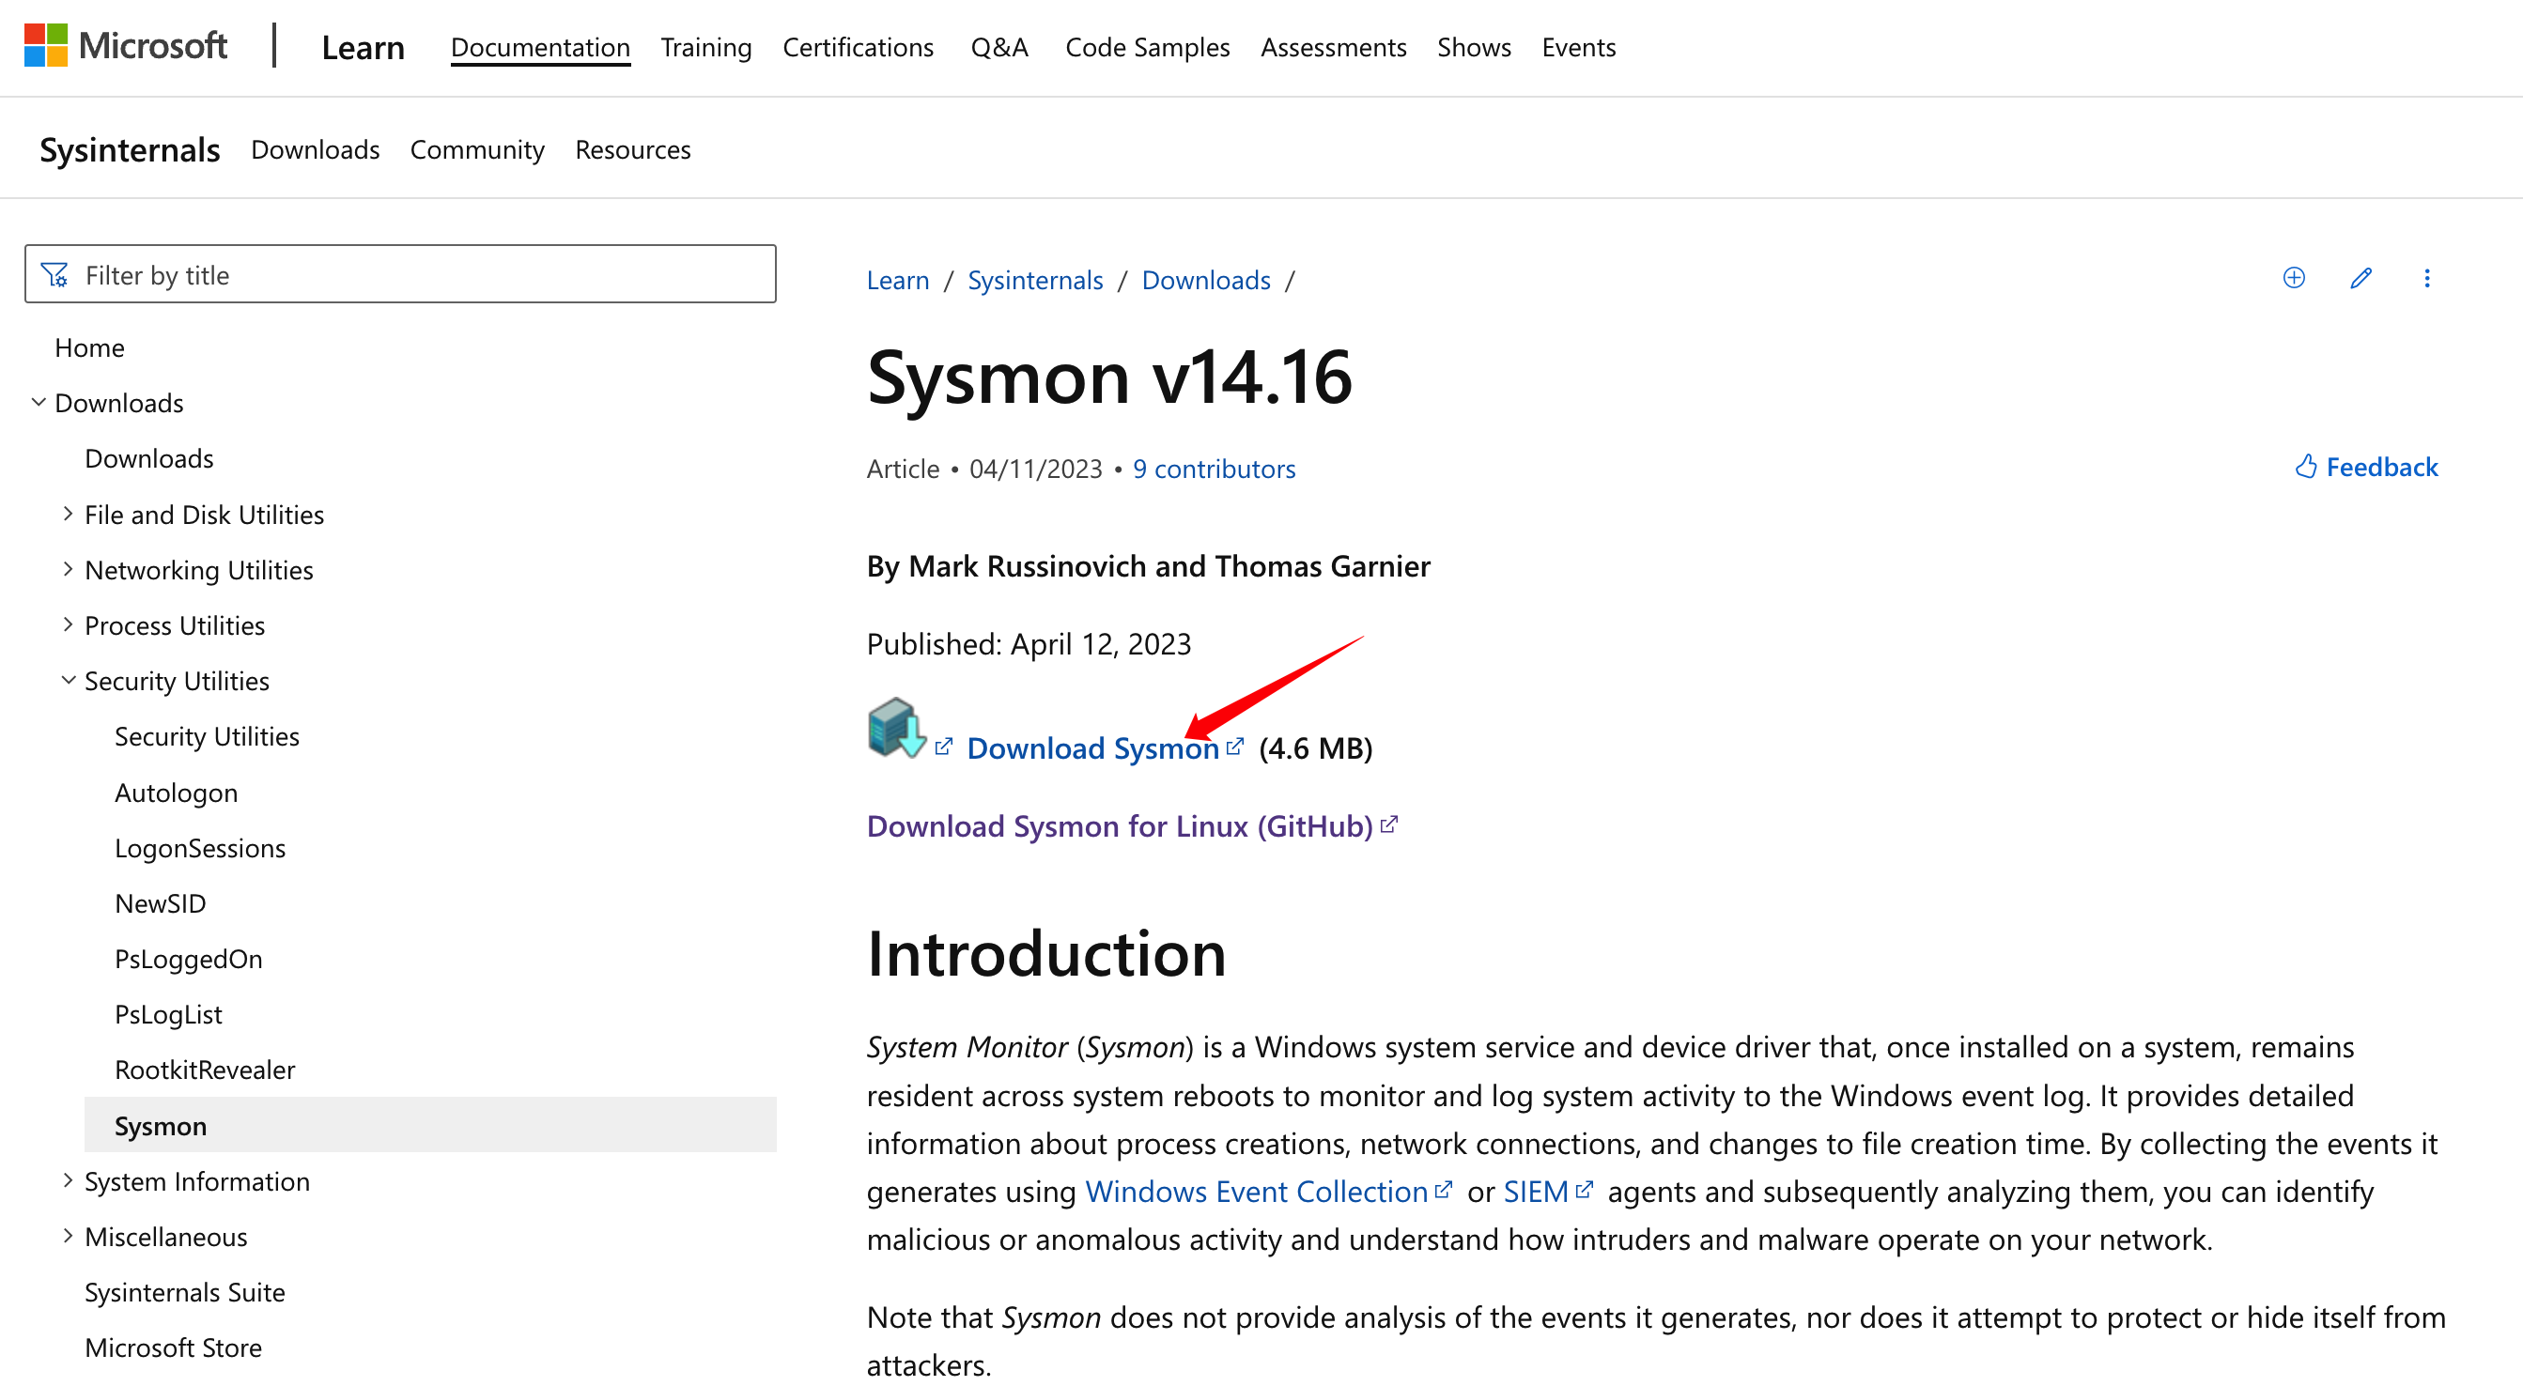Open the Training nav item
This screenshot has width=2523, height=1386.
(705, 47)
